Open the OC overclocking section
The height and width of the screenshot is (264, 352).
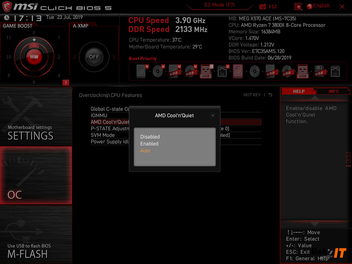point(36,175)
